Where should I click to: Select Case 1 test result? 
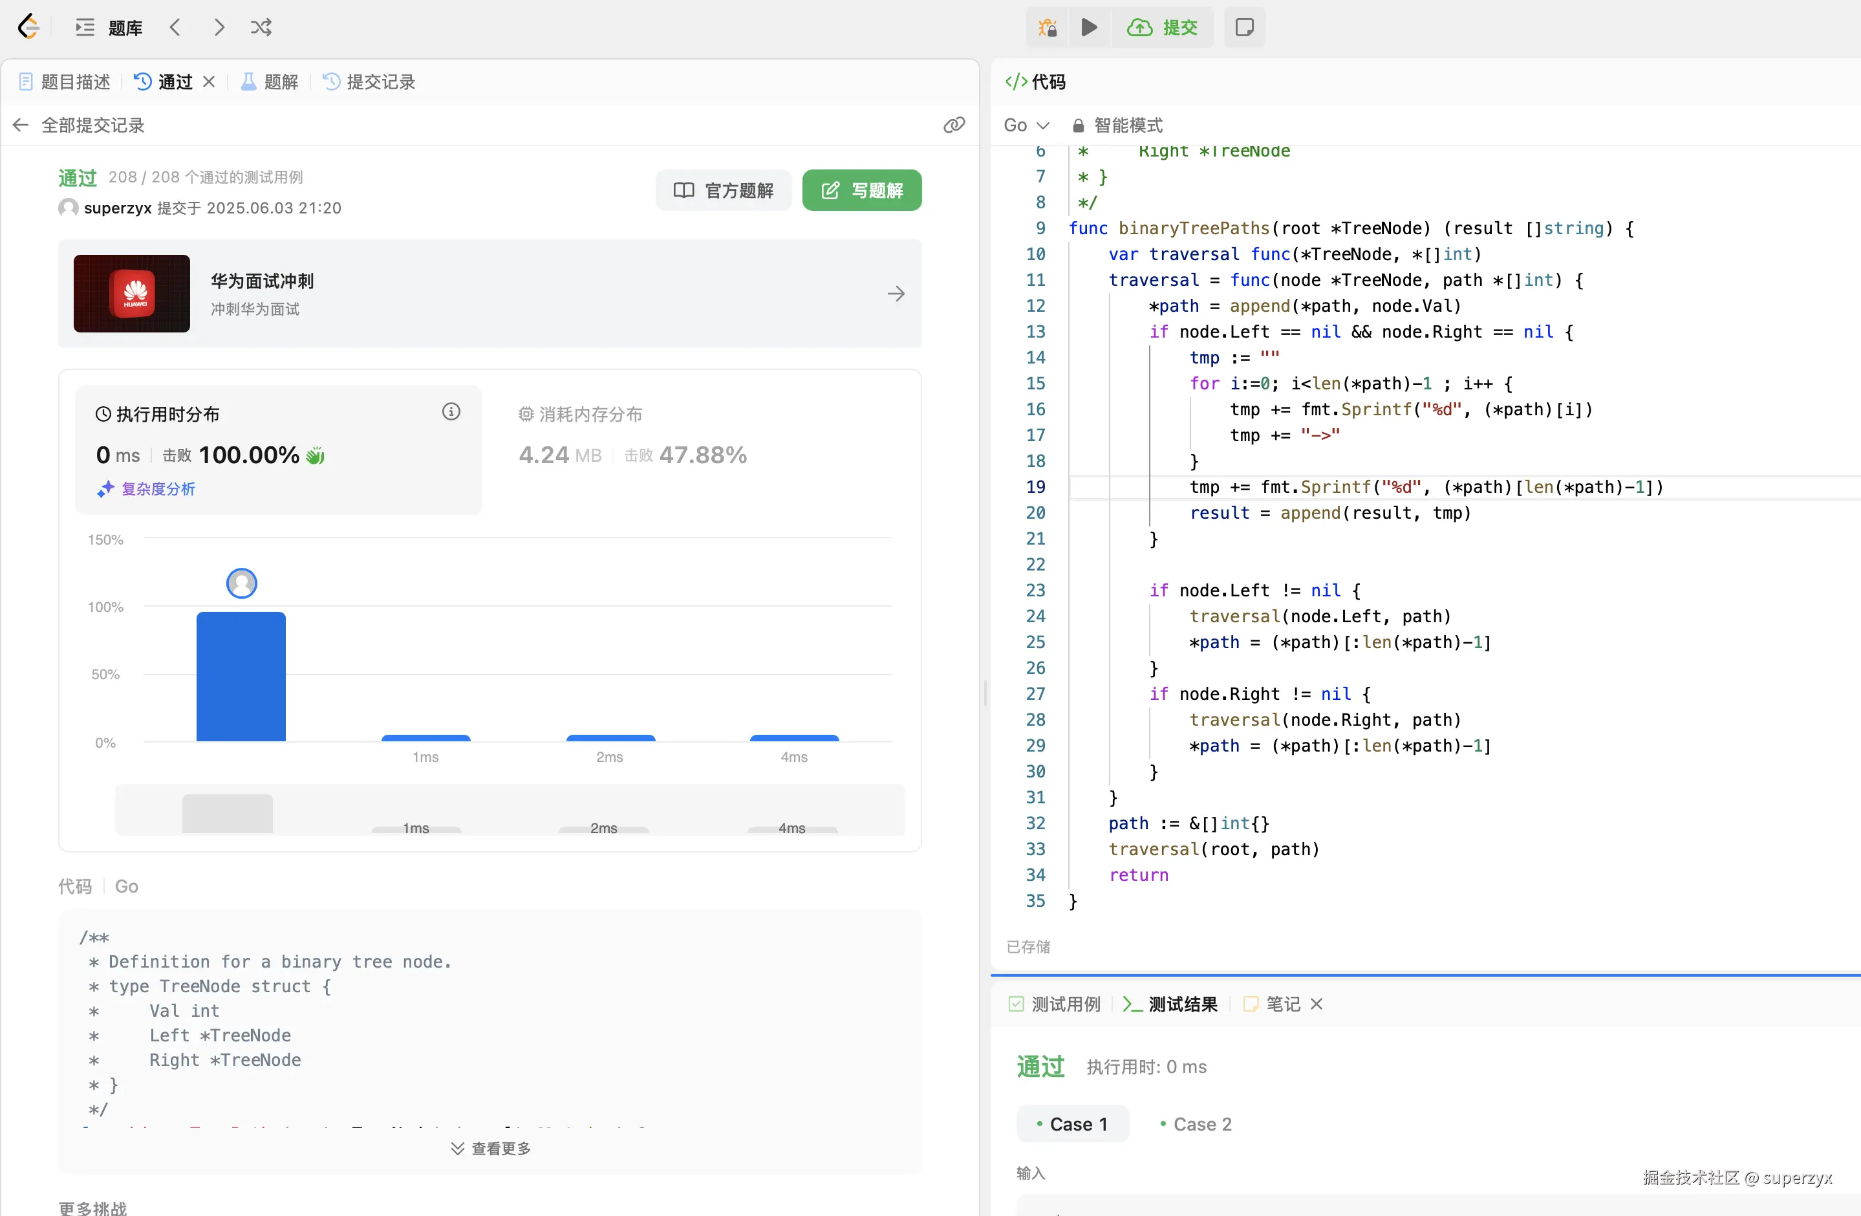(x=1072, y=1124)
